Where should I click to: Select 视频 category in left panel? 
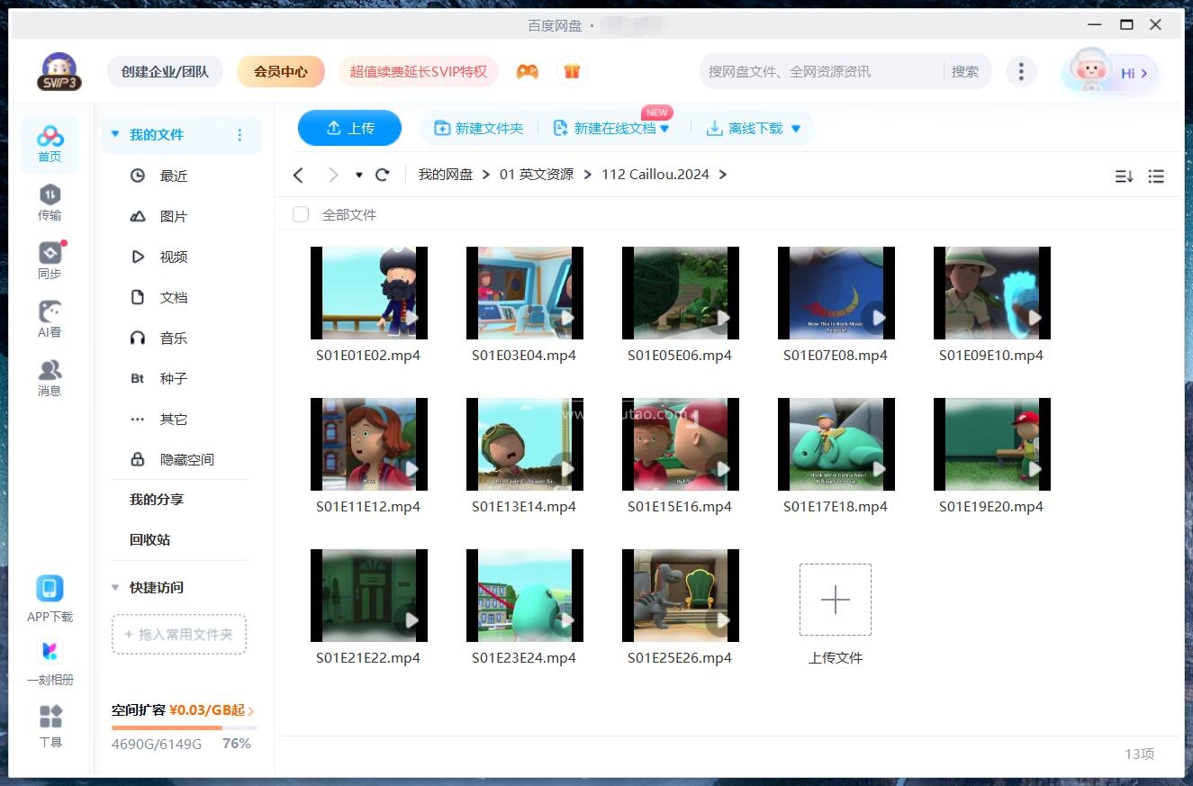172,257
